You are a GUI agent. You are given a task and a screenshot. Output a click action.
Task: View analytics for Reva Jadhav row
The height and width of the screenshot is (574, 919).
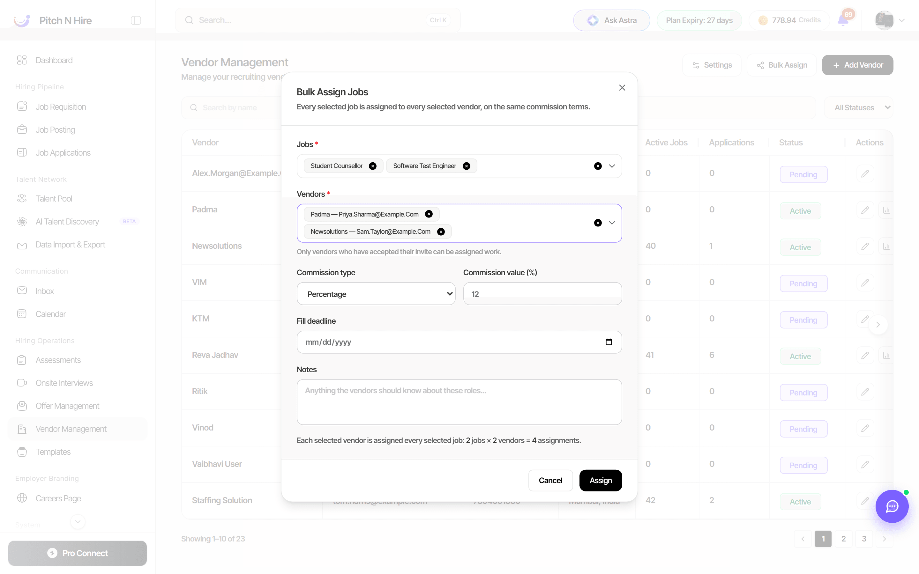886,356
